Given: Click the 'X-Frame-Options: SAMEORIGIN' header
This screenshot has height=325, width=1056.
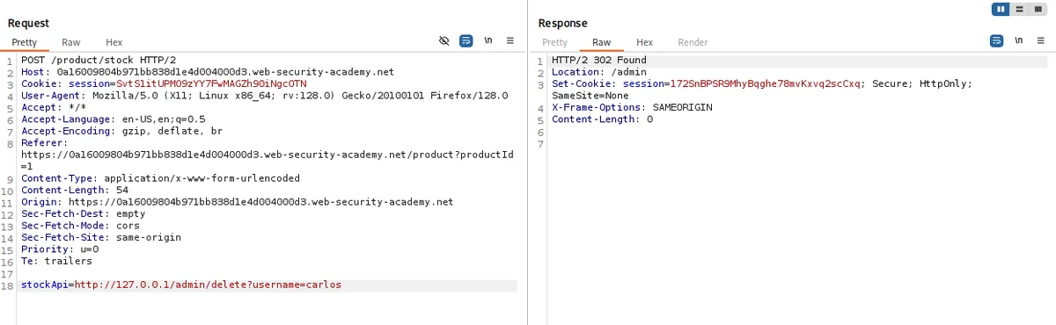Looking at the screenshot, I should (x=631, y=107).
